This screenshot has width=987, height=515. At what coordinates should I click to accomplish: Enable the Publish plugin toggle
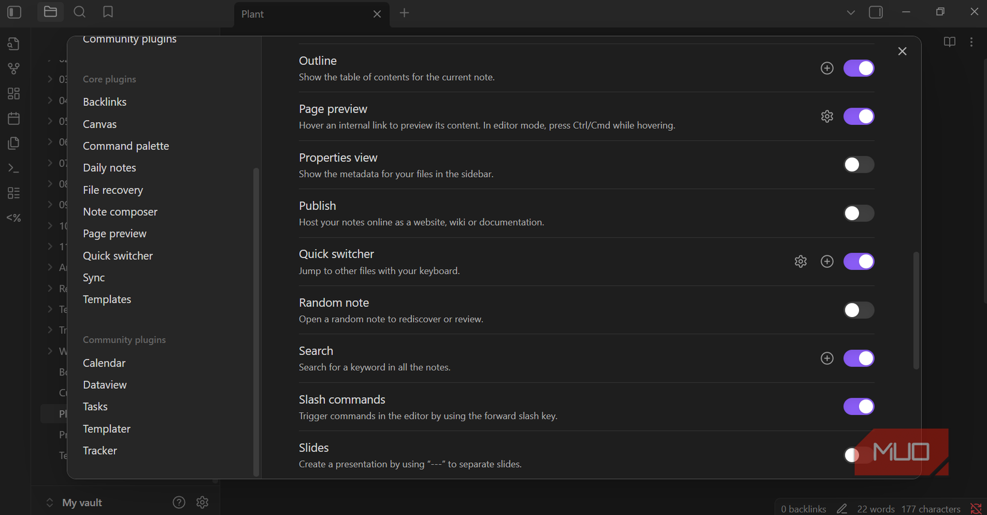pos(858,213)
